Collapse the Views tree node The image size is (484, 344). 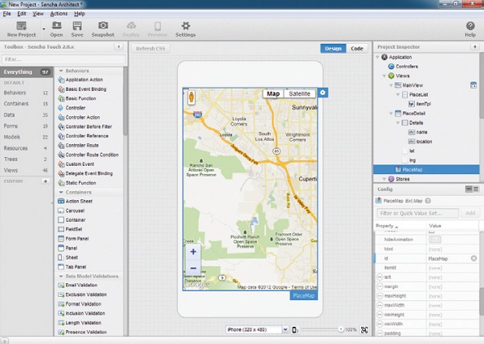[x=384, y=76]
